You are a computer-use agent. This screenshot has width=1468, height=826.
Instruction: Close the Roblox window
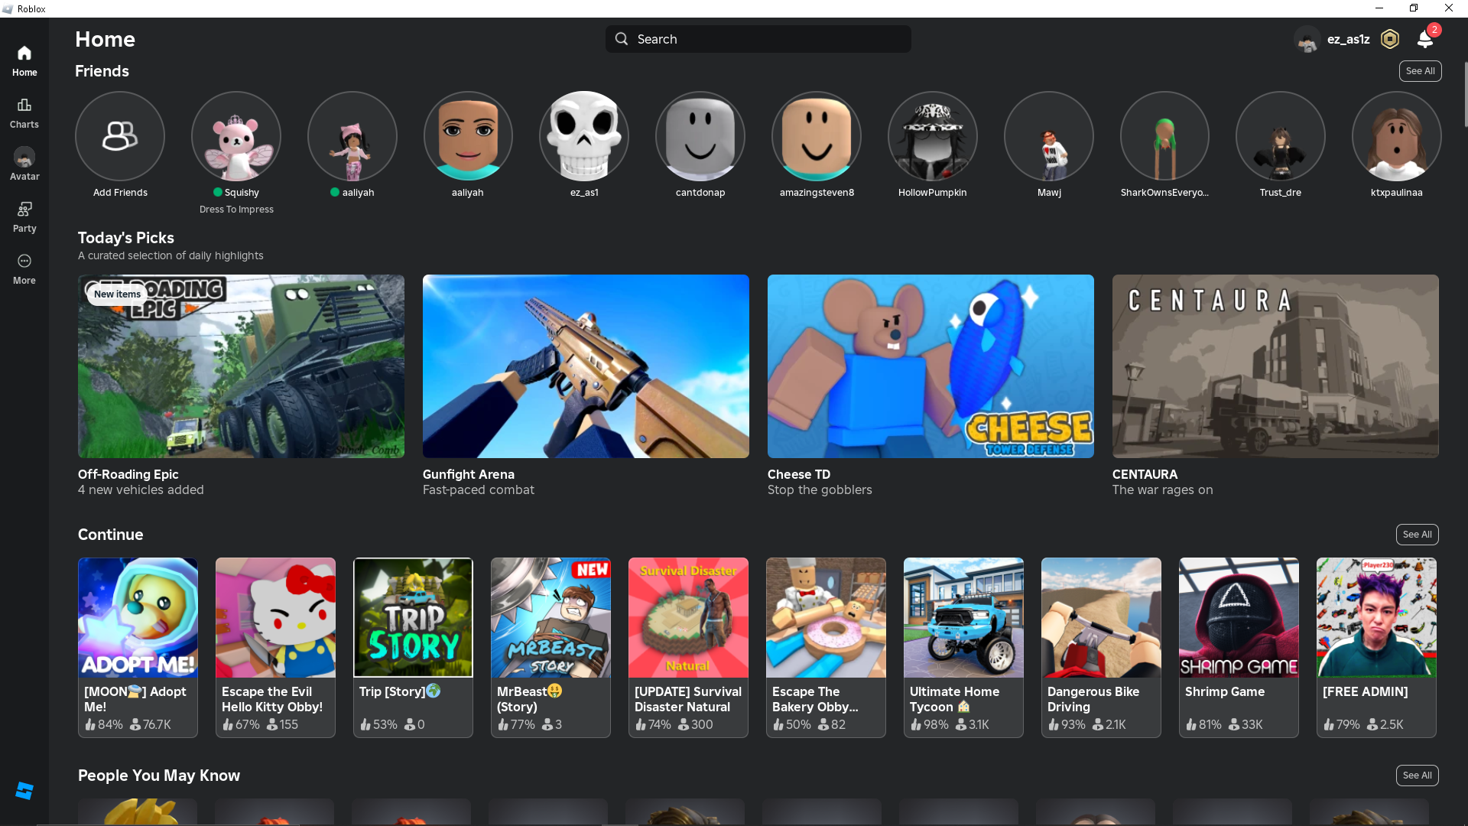coord(1449,8)
